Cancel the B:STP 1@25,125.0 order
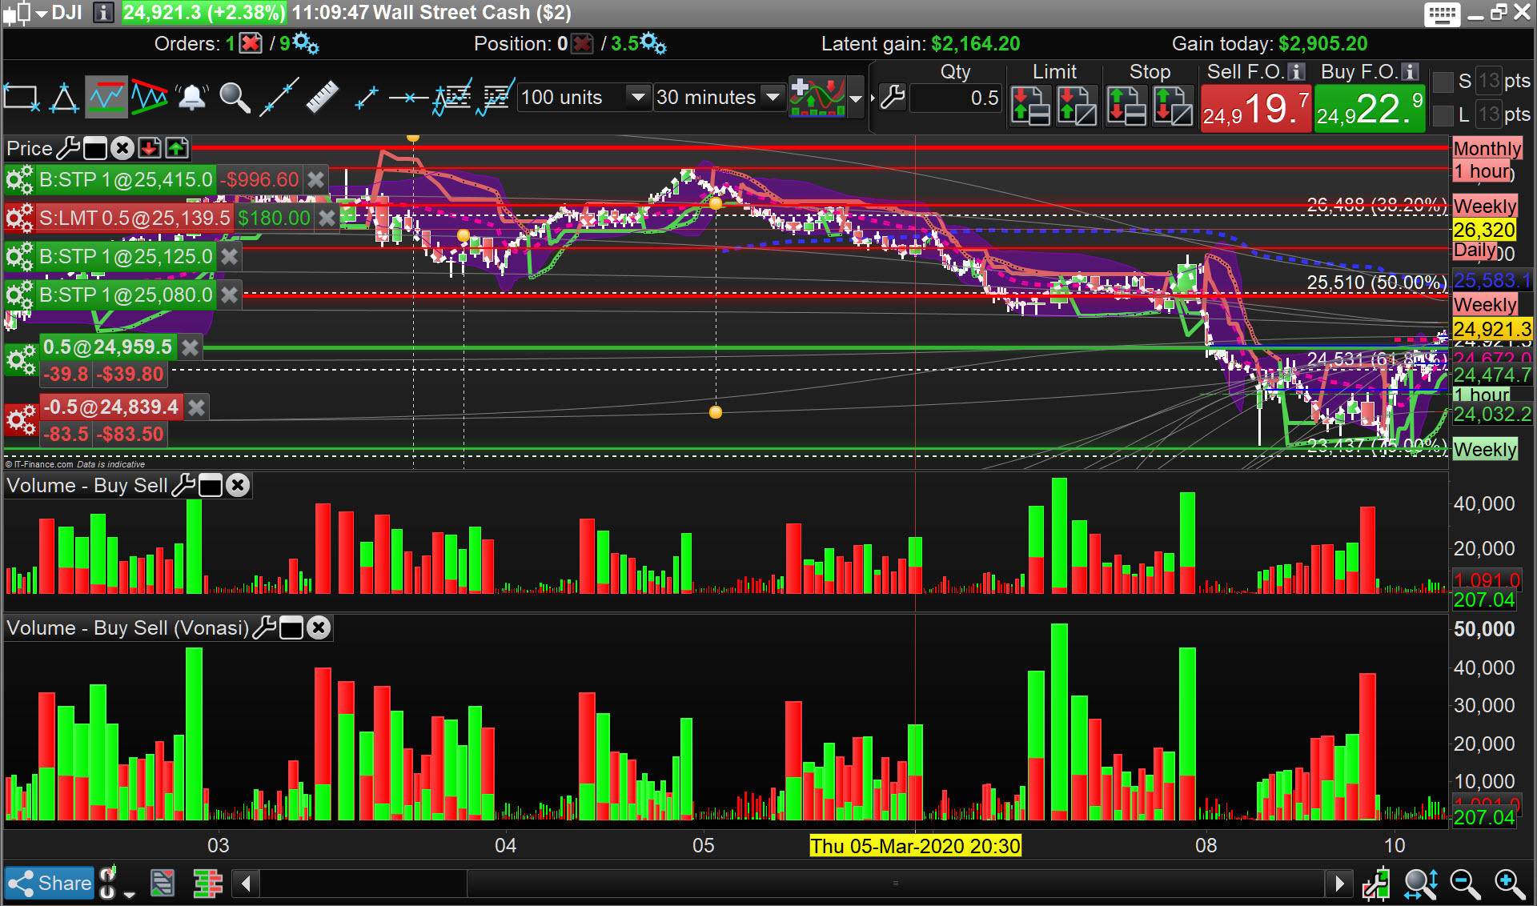Viewport: 1537px width, 906px height. [230, 256]
